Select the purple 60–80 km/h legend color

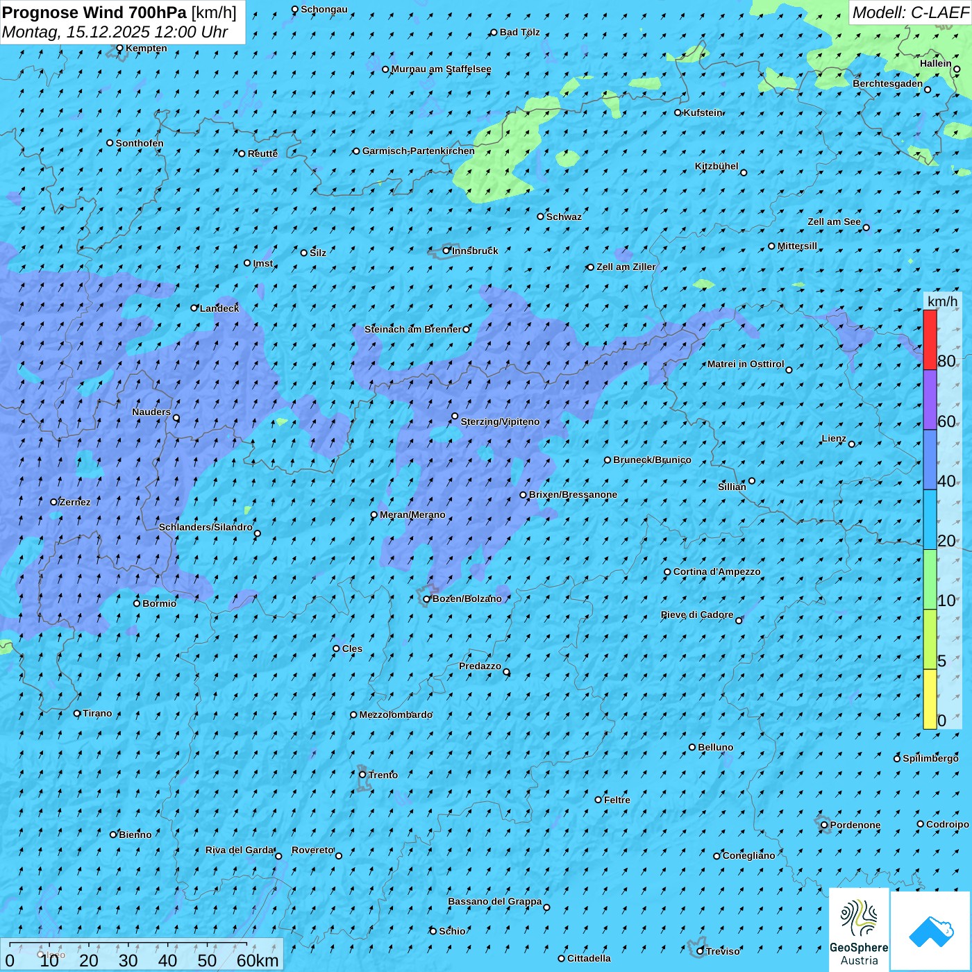930,400
